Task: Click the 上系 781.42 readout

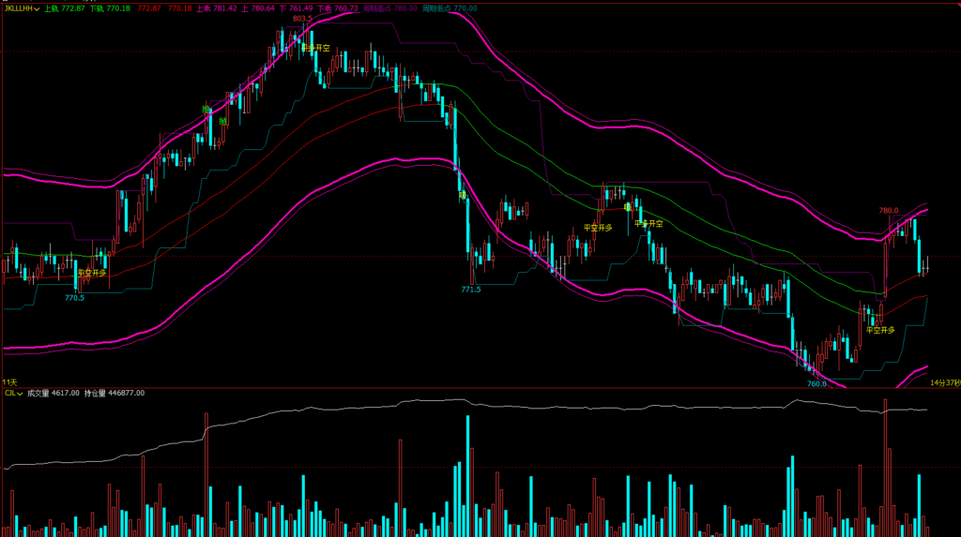Action: click(x=216, y=7)
